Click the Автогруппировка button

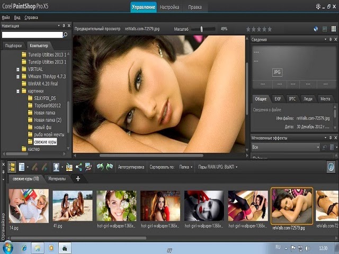pos(131,167)
